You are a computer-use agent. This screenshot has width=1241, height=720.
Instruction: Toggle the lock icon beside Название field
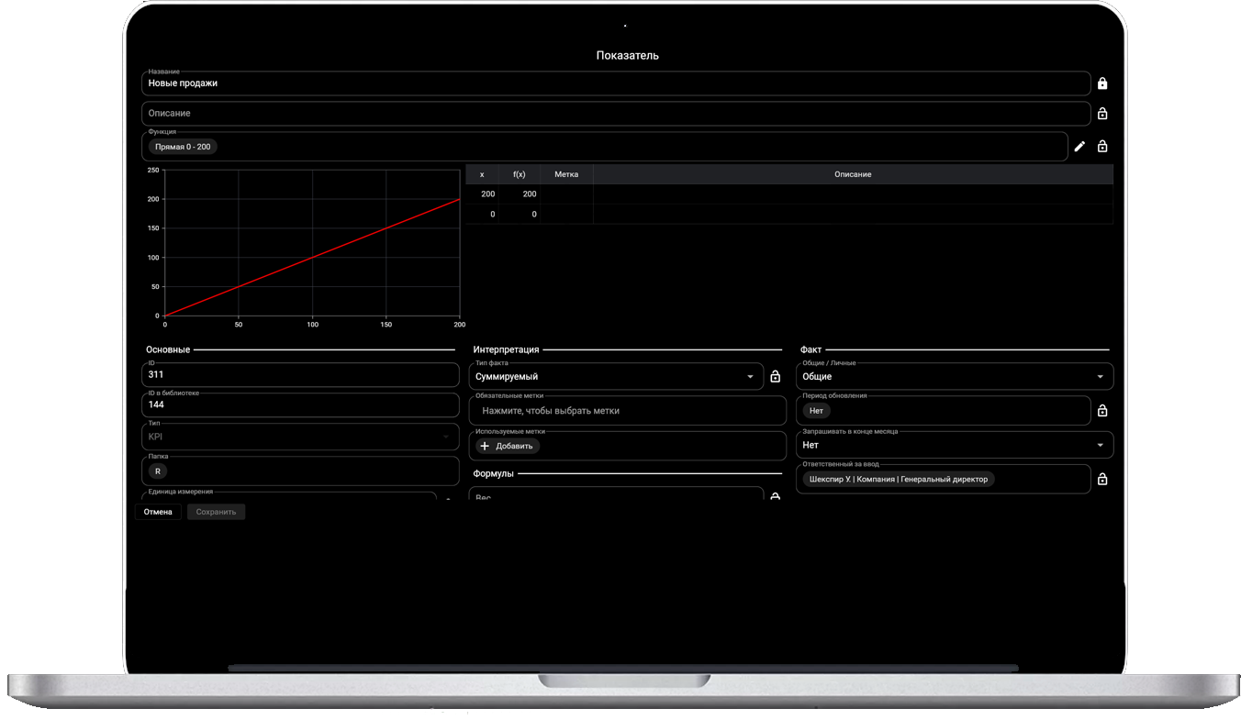click(x=1102, y=83)
